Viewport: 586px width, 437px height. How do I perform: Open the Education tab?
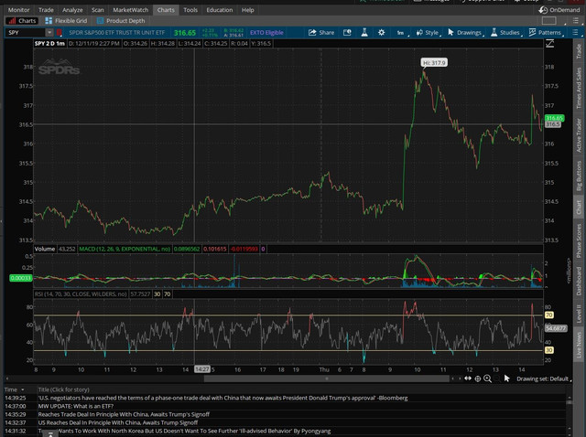[220, 10]
